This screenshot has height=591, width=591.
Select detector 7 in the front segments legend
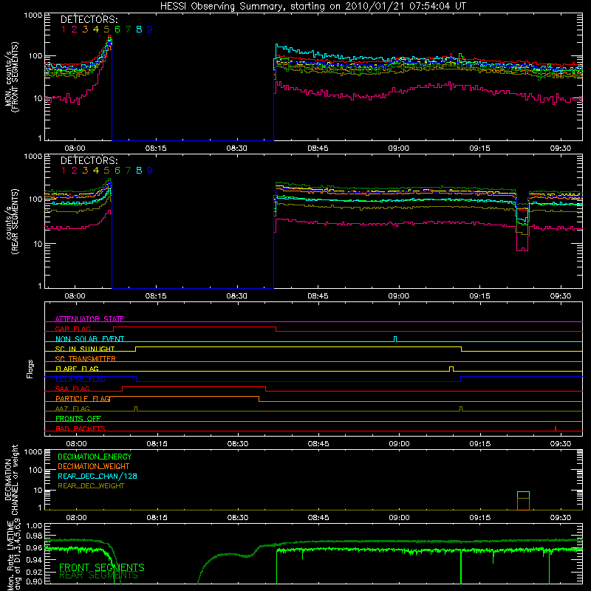[x=128, y=30]
